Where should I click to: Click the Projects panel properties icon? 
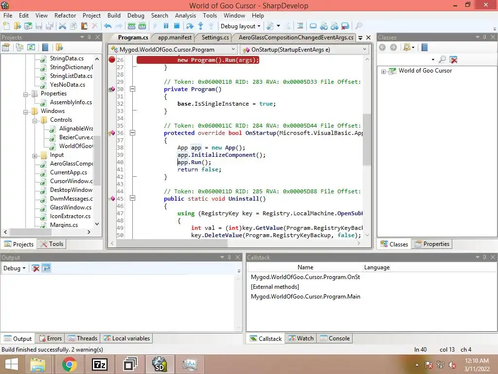coord(6,47)
